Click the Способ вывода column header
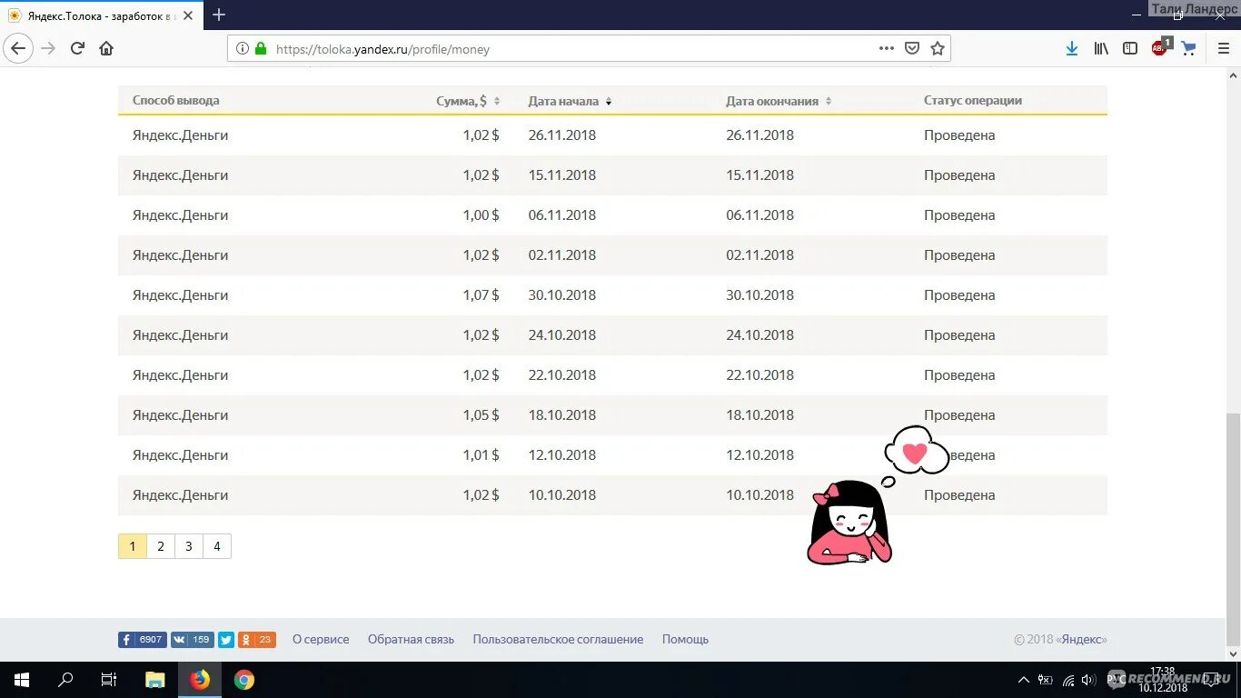Image resolution: width=1241 pixels, height=698 pixels. click(176, 101)
